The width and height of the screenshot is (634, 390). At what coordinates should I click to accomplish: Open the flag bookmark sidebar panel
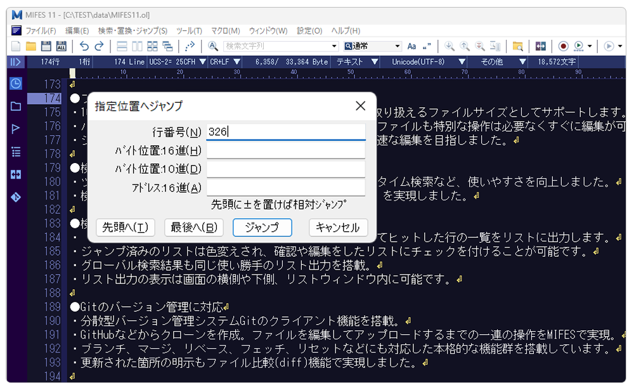coord(16,129)
